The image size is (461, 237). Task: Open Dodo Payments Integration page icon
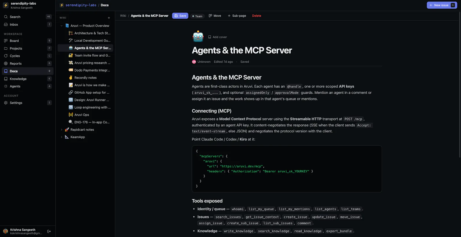(x=71, y=70)
